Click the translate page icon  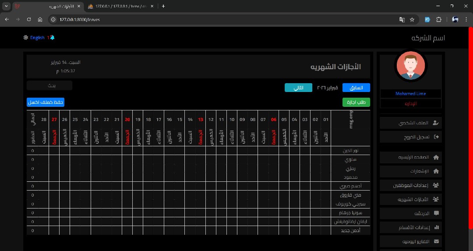402,19
